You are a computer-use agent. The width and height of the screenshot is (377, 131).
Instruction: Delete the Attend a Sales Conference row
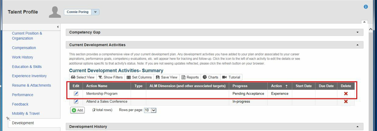(x=346, y=102)
